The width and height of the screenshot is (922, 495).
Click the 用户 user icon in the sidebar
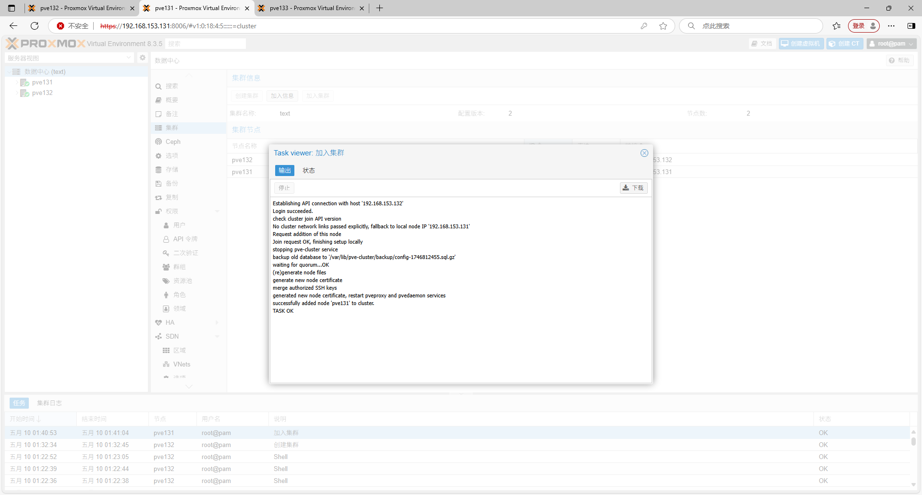[166, 225]
